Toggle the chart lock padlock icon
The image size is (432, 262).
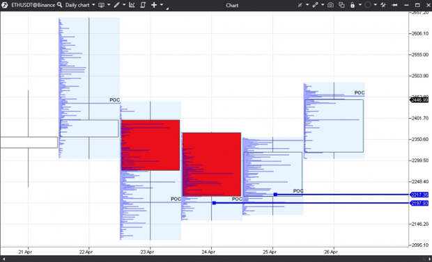(x=353, y=5)
